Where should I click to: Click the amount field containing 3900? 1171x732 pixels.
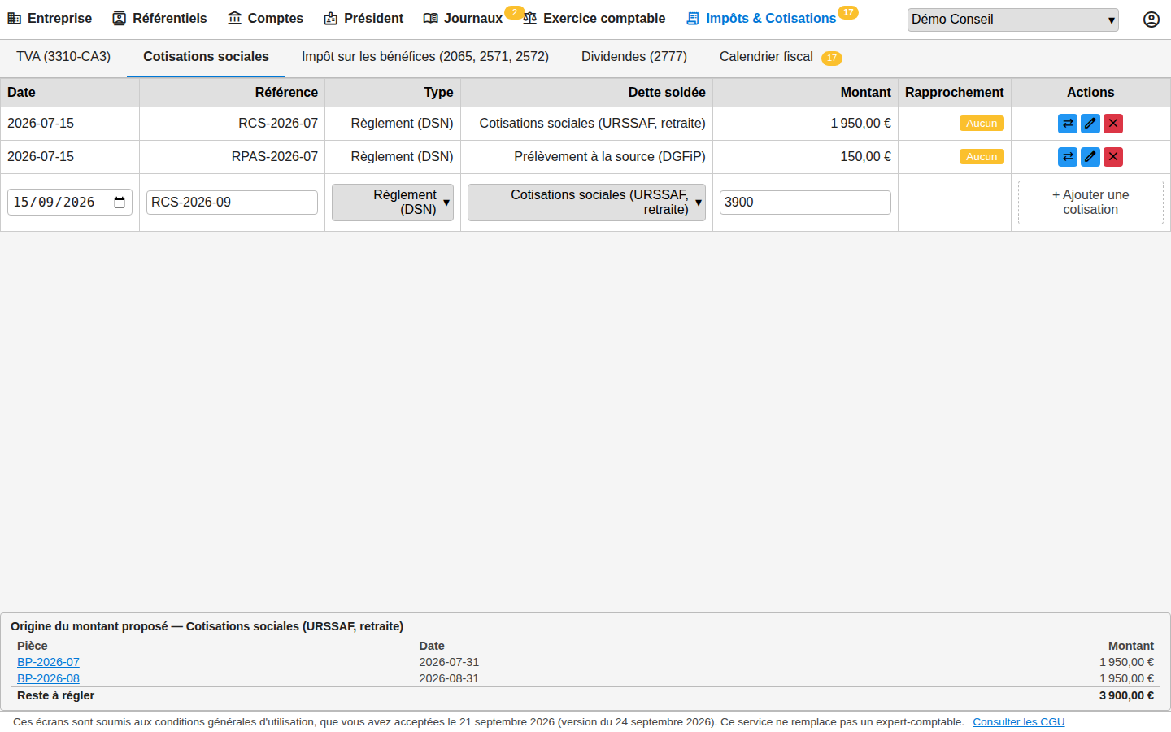click(x=805, y=203)
